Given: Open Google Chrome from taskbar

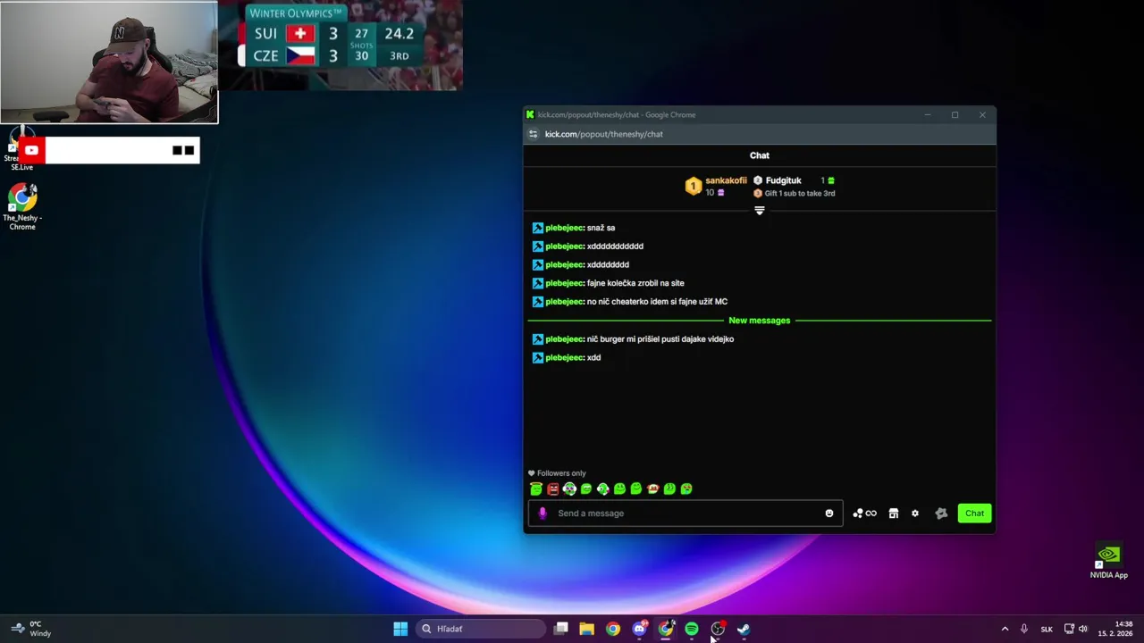Looking at the screenshot, I should coord(612,629).
